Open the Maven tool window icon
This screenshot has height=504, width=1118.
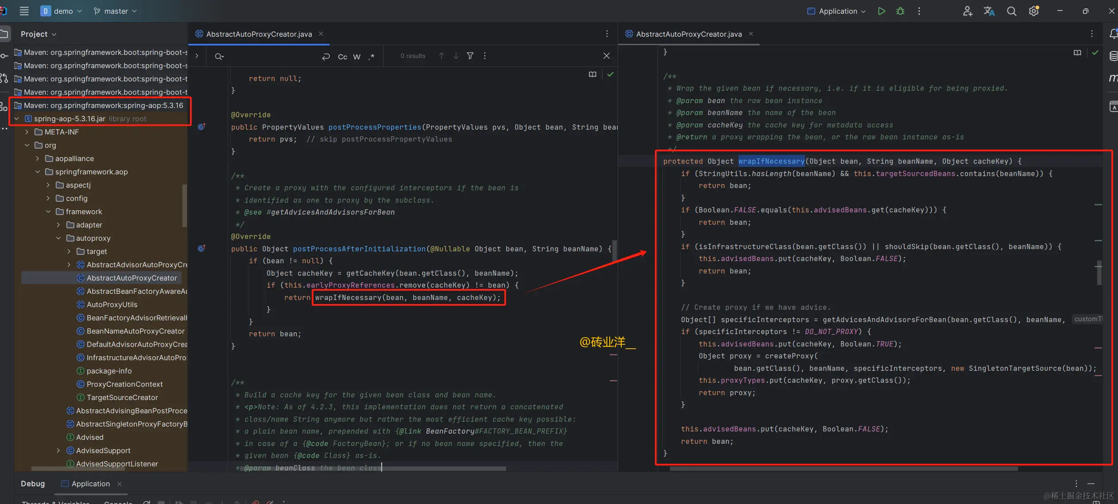[1113, 78]
